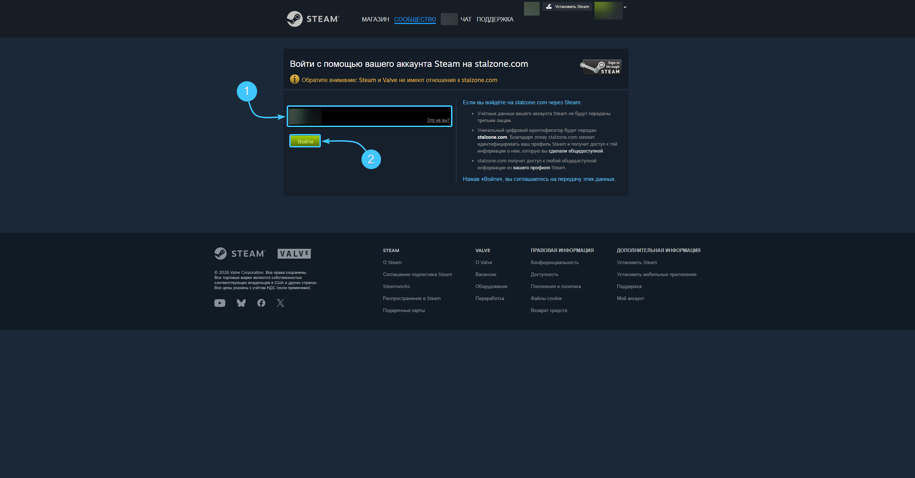915x478 pixels.
Task: Open the ЧАТ menu item
Action: click(x=466, y=19)
